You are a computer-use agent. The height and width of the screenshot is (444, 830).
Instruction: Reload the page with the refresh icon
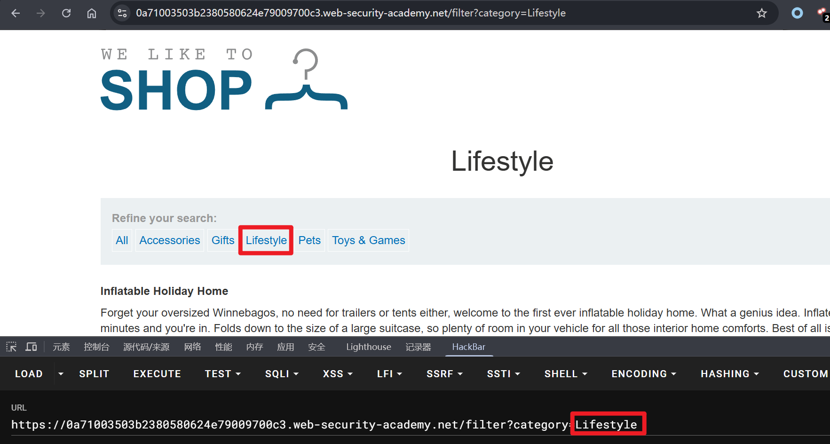66,13
